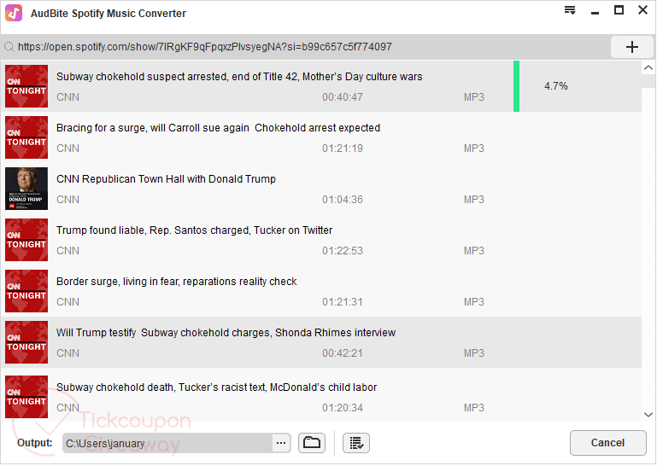Click the green conversion progress bar
This screenshot has height=466, width=657.
click(x=516, y=86)
